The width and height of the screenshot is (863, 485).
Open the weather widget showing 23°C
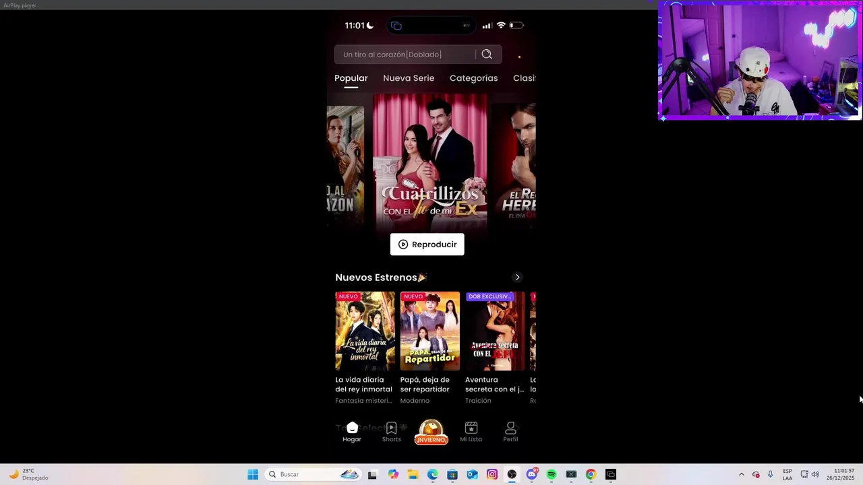point(28,474)
